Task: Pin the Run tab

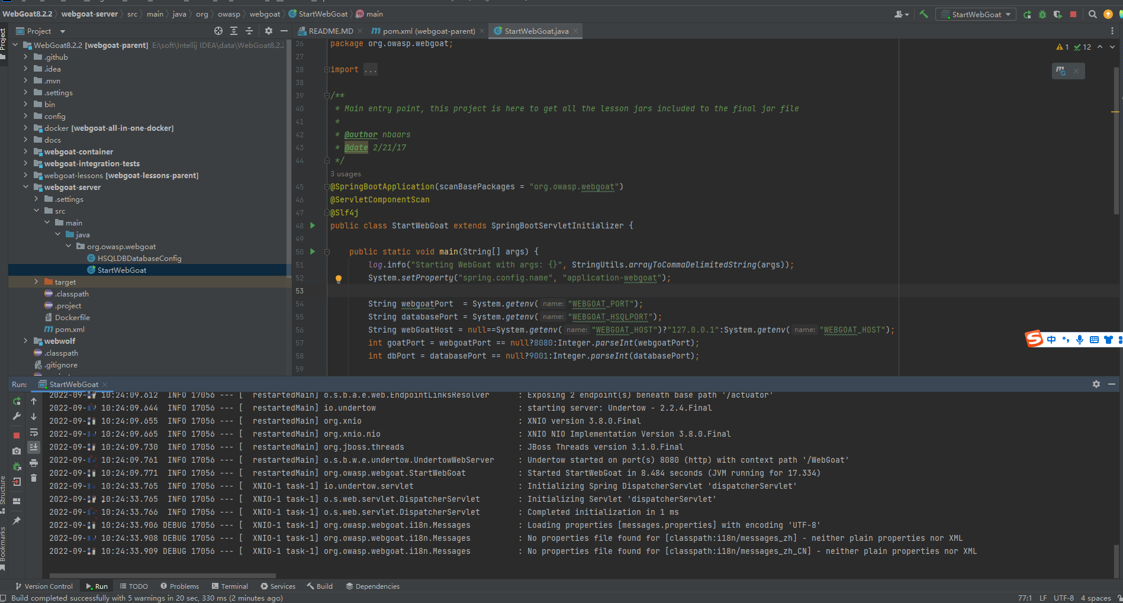Action: point(17,521)
